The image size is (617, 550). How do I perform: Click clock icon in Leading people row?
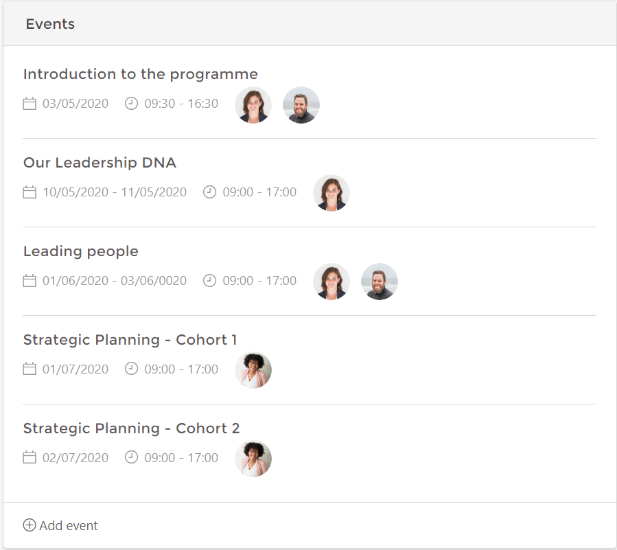click(210, 281)
